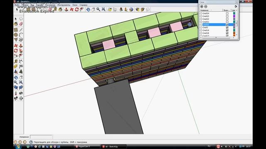Choose the Push/Pull tool in left toolbar

(x=21, y=46)
